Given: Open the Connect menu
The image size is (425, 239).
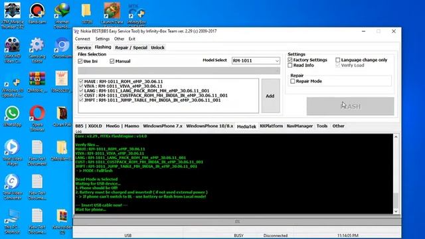Looking at the screenshot, I should (x=82, y=39).
